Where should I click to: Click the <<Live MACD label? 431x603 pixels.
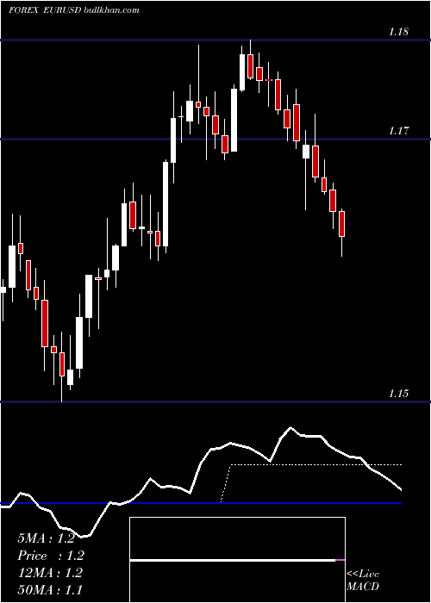[363, 580]
